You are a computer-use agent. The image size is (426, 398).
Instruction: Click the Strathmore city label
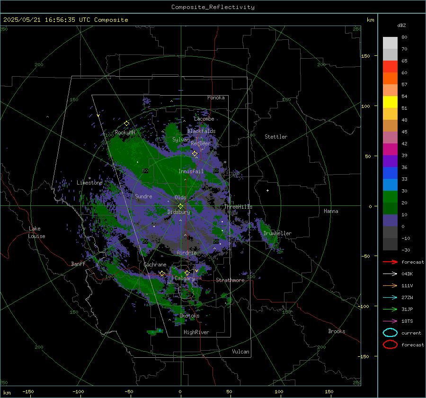(x=230, y=280)
